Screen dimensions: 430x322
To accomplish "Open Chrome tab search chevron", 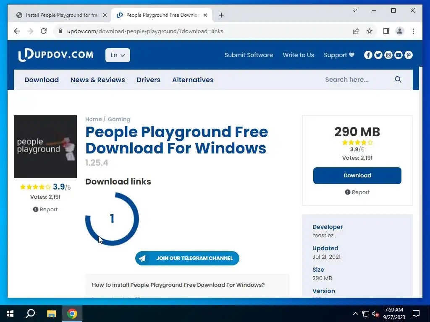I will (x=354, y=10).
